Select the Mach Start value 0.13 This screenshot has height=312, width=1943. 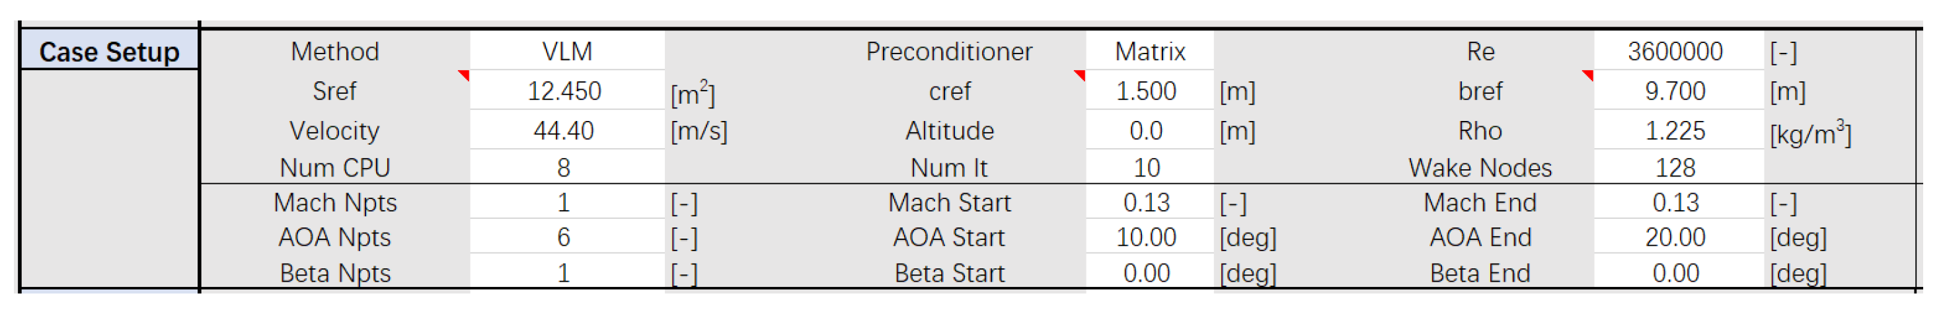coord(1146,203)
